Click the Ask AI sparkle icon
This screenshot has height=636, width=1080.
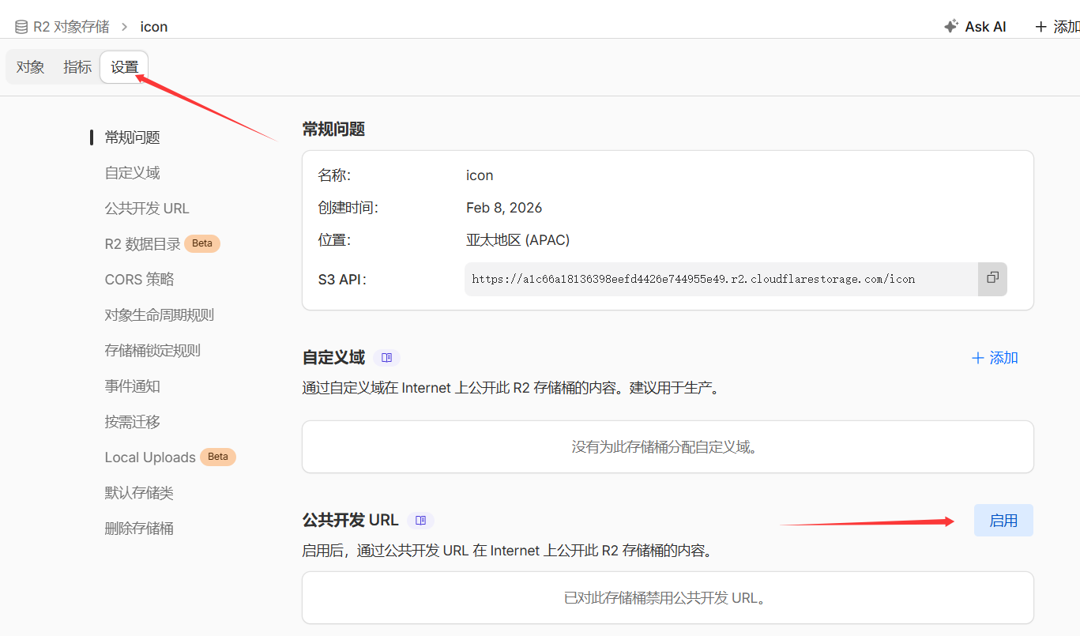coord(951,26)
